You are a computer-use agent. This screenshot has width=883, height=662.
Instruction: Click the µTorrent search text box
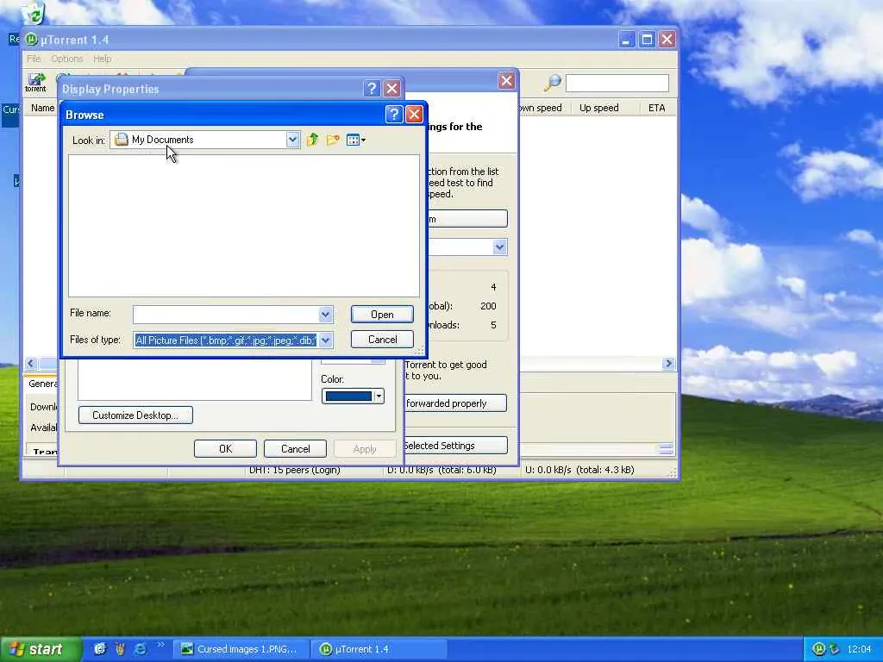coord(617,84)
